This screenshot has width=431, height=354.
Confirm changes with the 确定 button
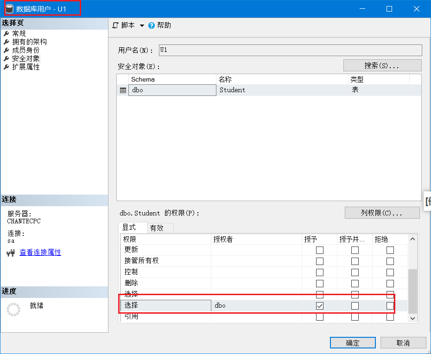pos(352,342)
